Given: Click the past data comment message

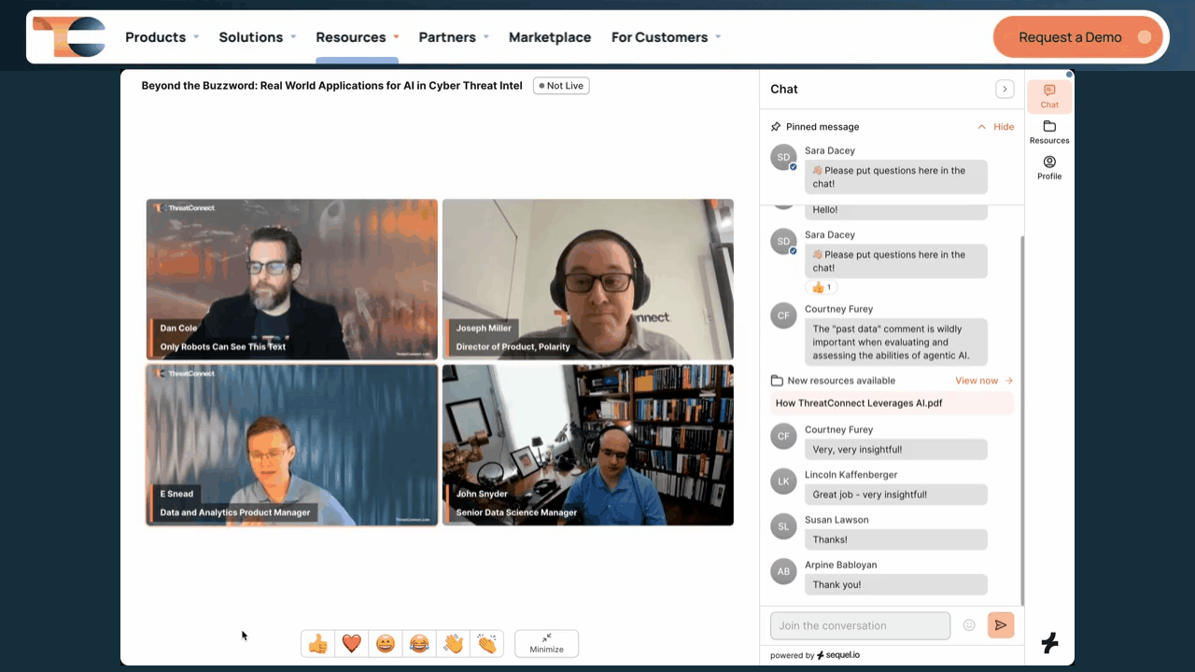Looking at the screenshot, I should 896,343.
